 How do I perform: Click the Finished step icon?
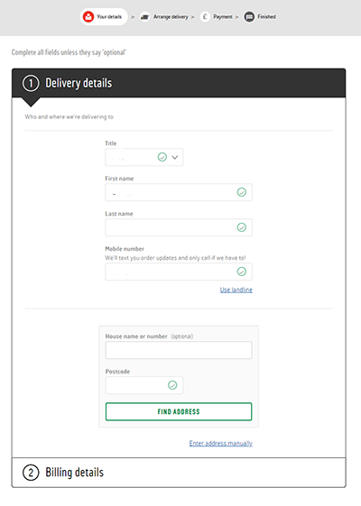pyautogui.click(x=249, y=17)
